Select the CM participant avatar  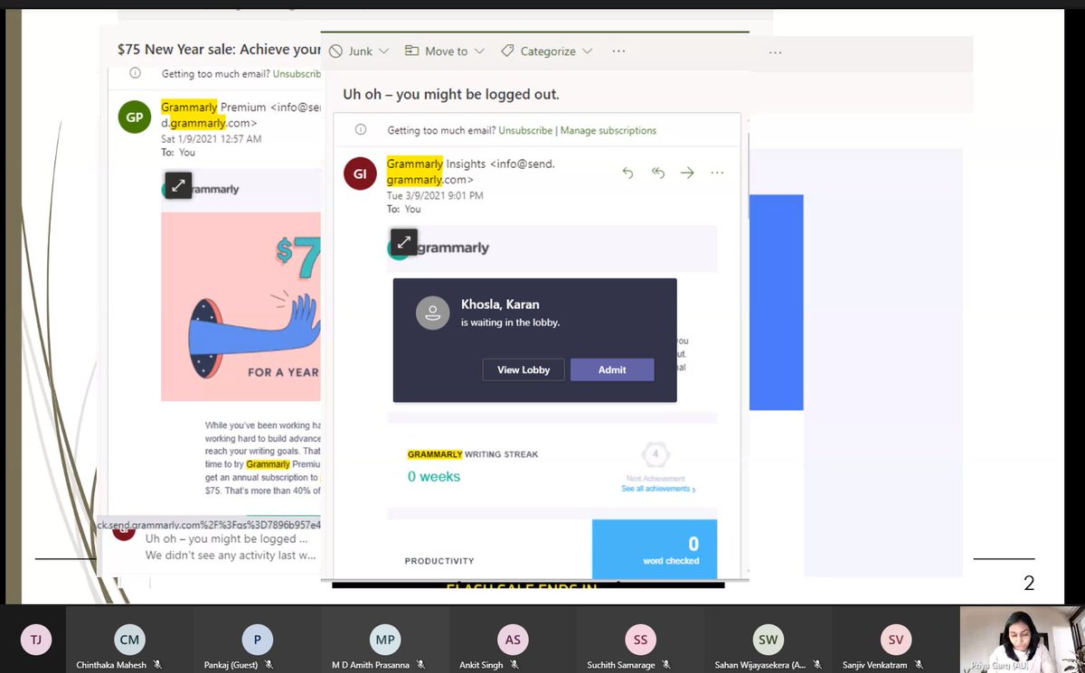click(x=129, y=640)
